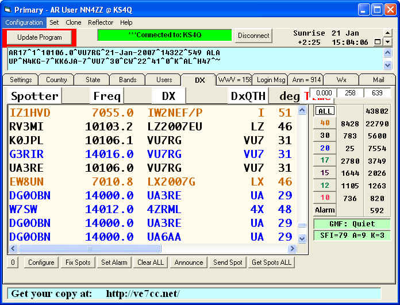The image size is (400, 305).
Task: Open the Wx tab
Action: click(341, 80)
